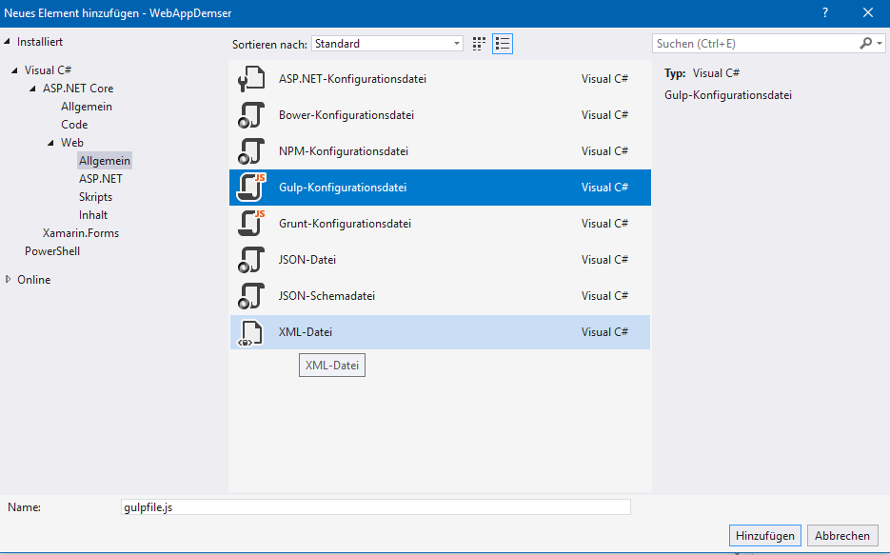Expand the Online node
Viewport: 890px width, 555px height.
8,279
